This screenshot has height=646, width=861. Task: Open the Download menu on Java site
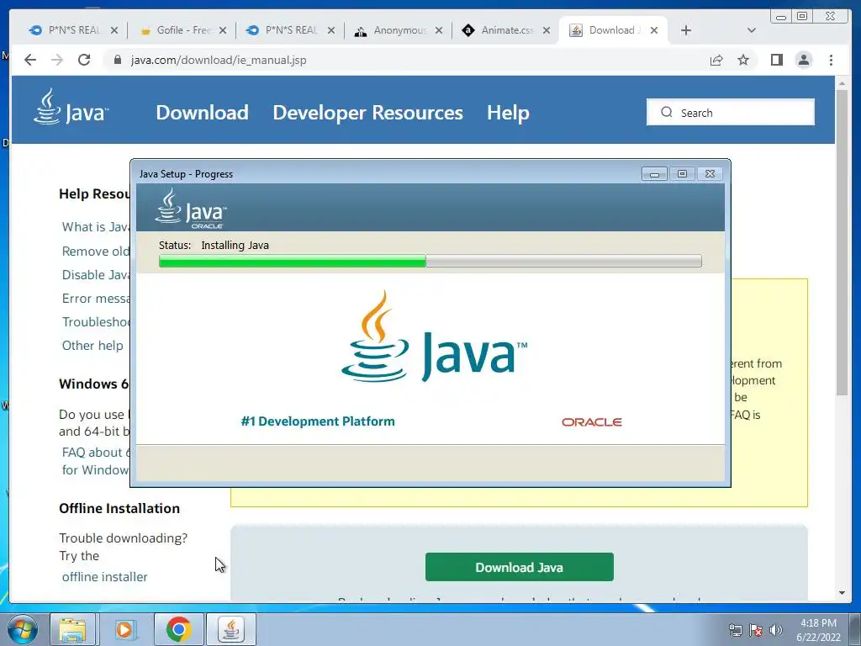tap(202, 113)
